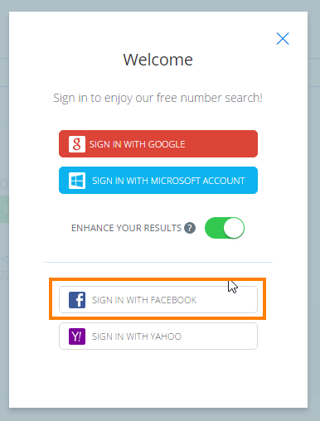Click the Windows logo icon
The image size is (320, 421).
(x=77, y=181)
